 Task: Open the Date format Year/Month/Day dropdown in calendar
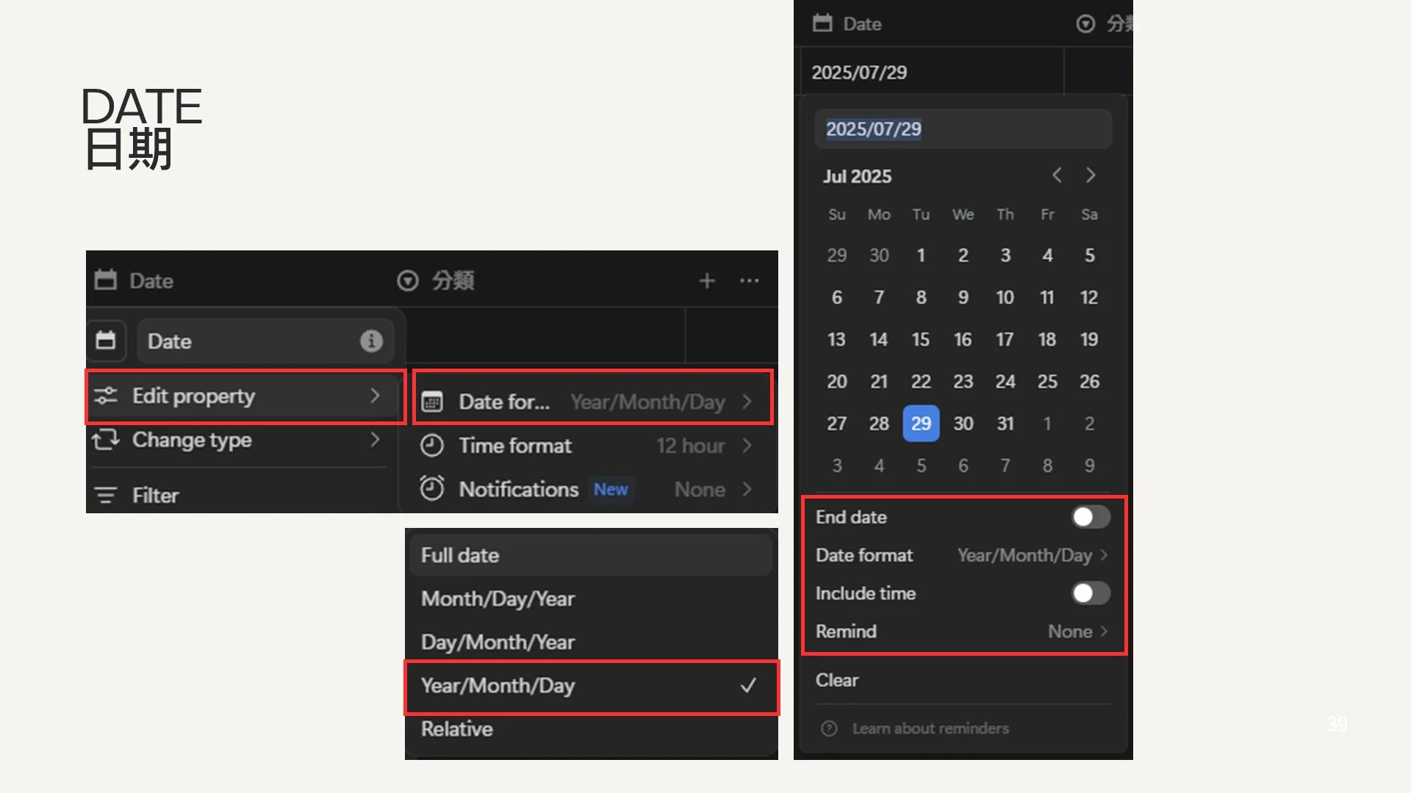tap(1032, 555)
